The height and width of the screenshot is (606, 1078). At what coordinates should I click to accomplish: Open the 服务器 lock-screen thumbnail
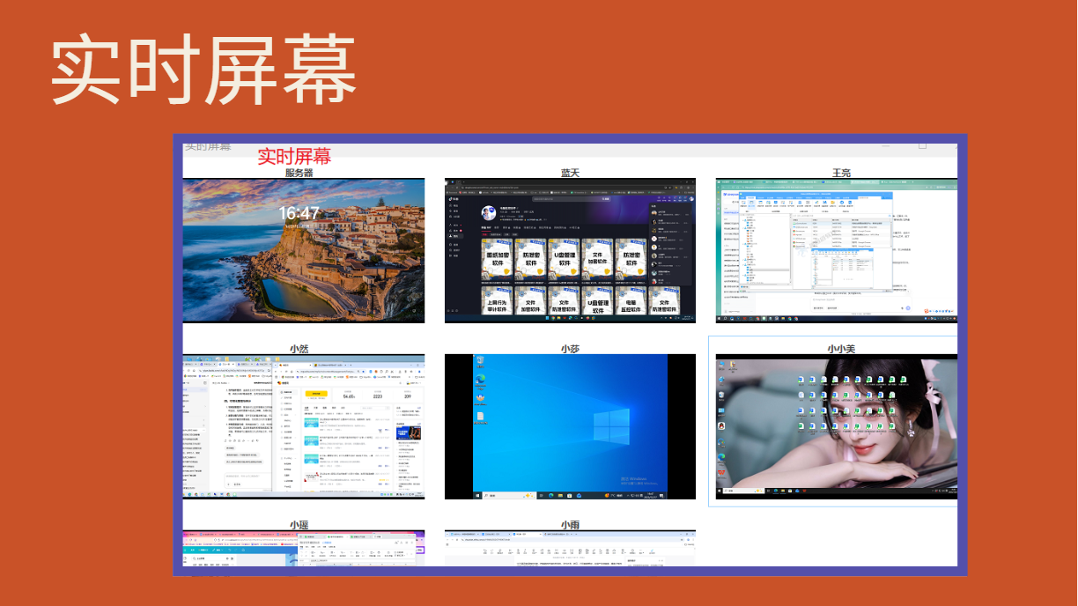click(304, 250)
